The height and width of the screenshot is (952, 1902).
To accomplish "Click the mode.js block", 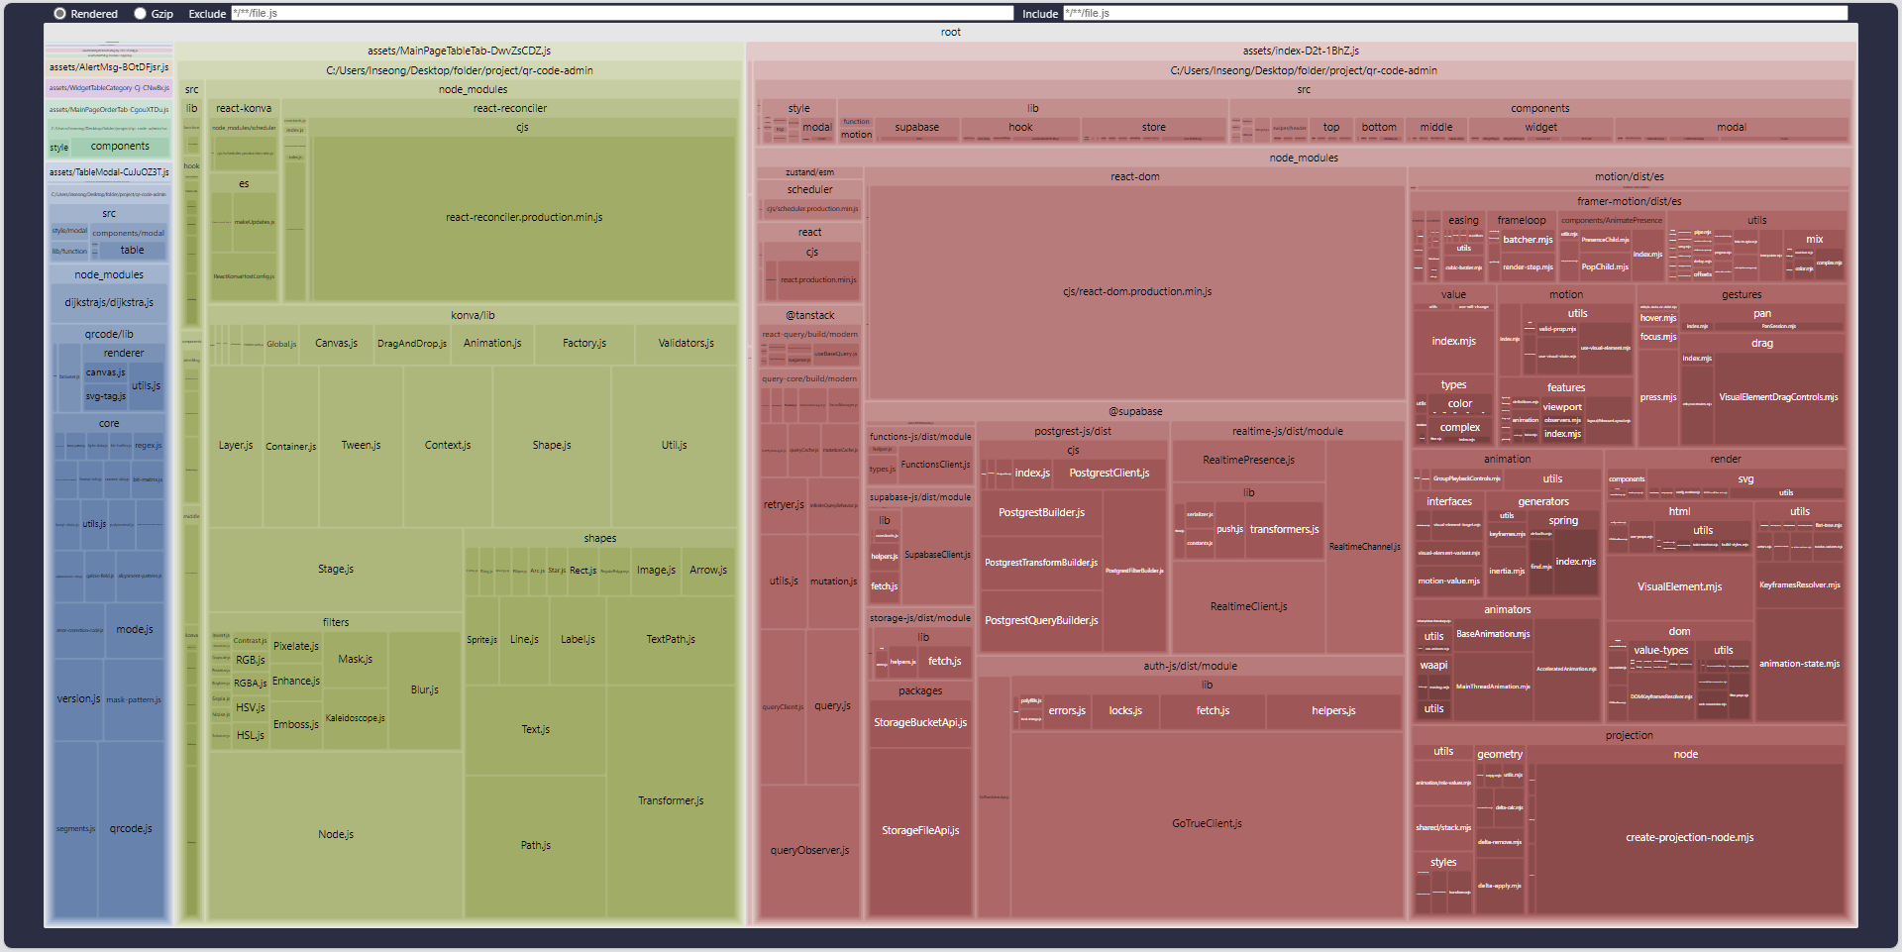I will point(134,630).
